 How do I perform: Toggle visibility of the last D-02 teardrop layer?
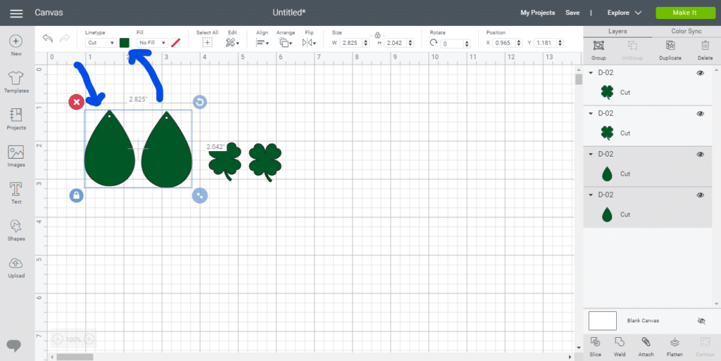(x=700, y=195)
